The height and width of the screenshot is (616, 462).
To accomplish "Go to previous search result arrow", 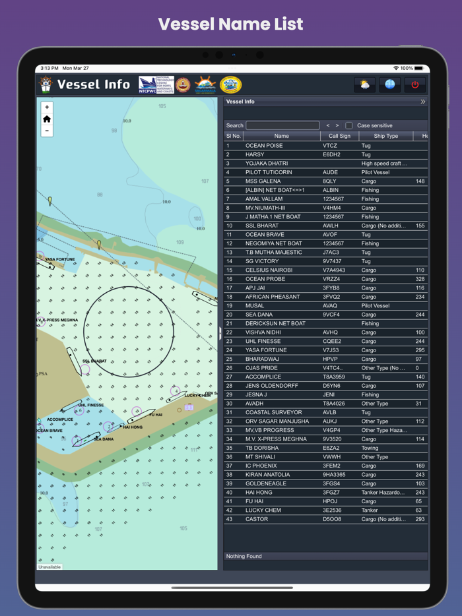I will pyautogui.click(x=328, y=126).
